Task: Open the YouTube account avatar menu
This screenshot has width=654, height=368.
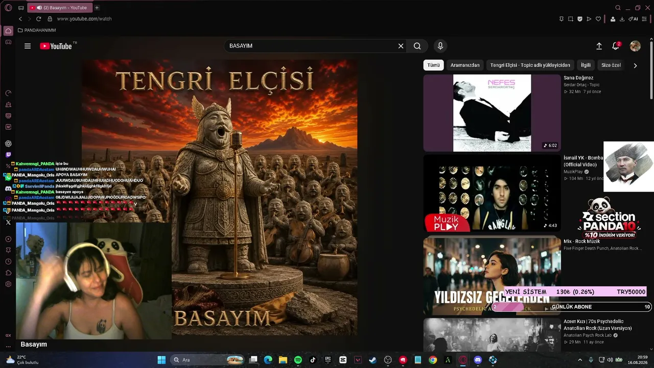Action: coord(635,46)
